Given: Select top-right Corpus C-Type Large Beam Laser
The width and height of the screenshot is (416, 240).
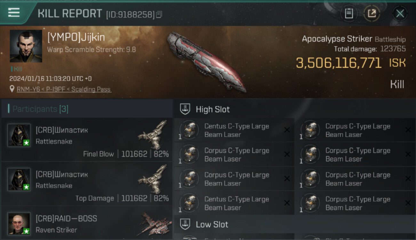Looking at the screenshot, I should click(x=355, y=130).
